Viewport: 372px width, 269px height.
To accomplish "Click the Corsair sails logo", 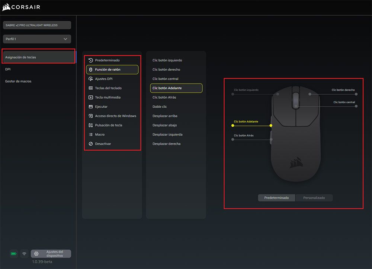I will 6,7.
